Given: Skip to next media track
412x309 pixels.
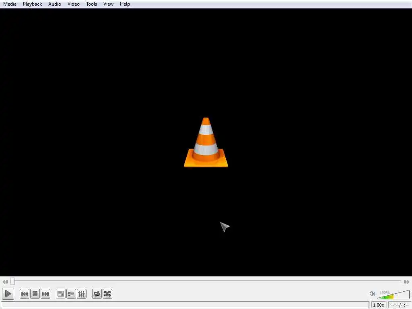Looking at the screenshot, I should 45,294.
